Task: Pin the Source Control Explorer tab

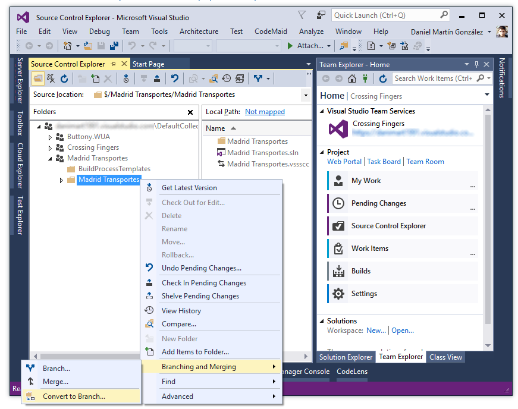Action: point(114,64)
